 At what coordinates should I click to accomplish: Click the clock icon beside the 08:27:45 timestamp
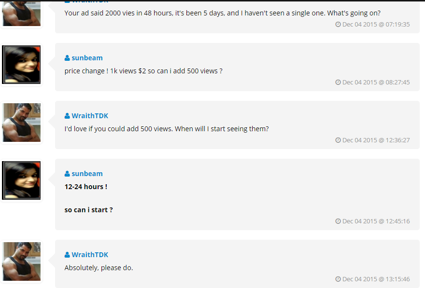point(338,82)
